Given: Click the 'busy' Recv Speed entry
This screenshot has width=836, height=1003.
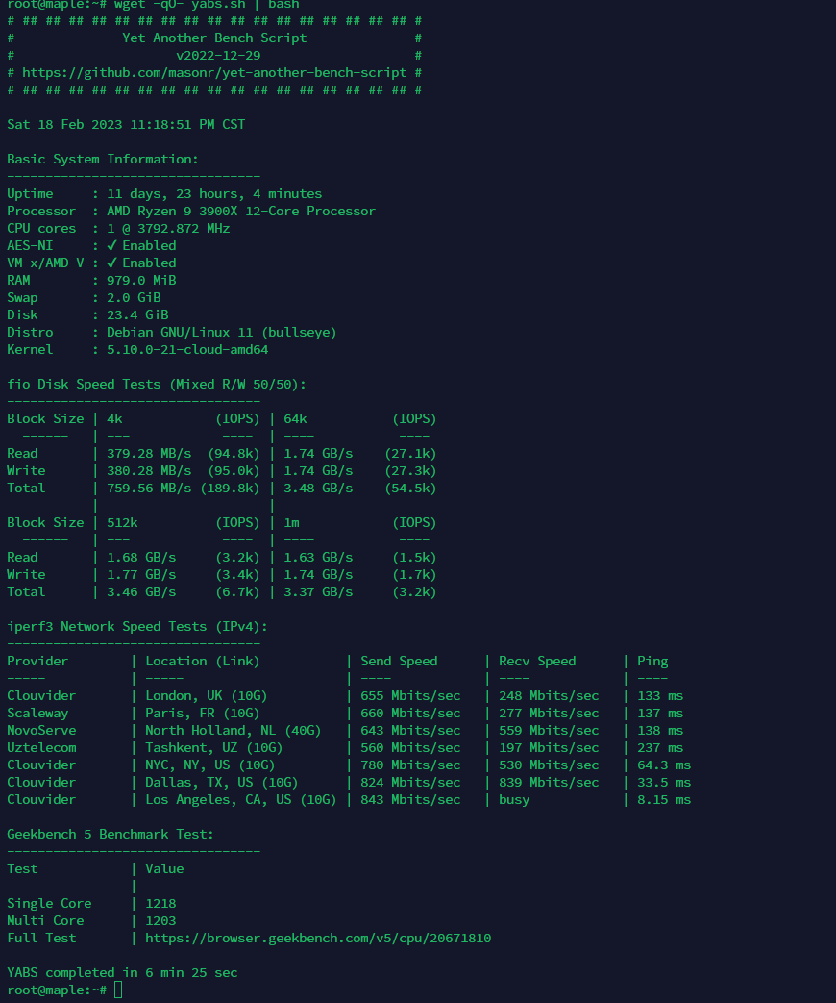Looking at the screenshot, I should tap(514, 799).
